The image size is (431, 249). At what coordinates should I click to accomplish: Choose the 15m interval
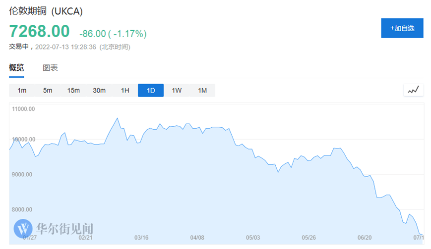73,90
